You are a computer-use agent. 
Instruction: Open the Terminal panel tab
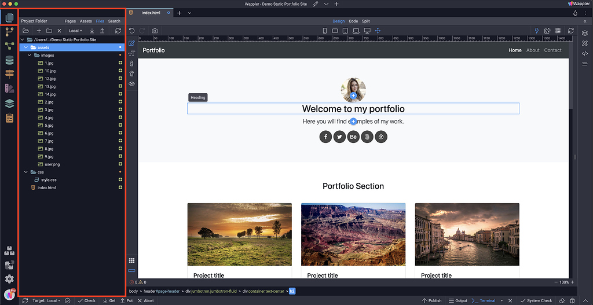484,301
